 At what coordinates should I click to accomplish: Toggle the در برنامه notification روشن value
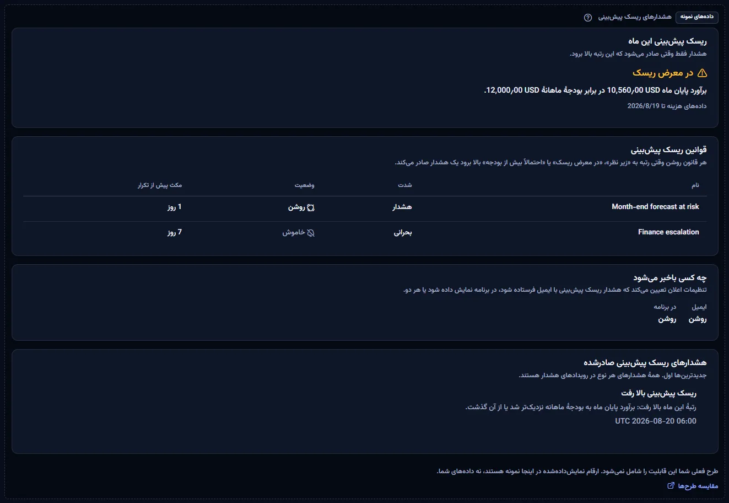tap(667, 319)
